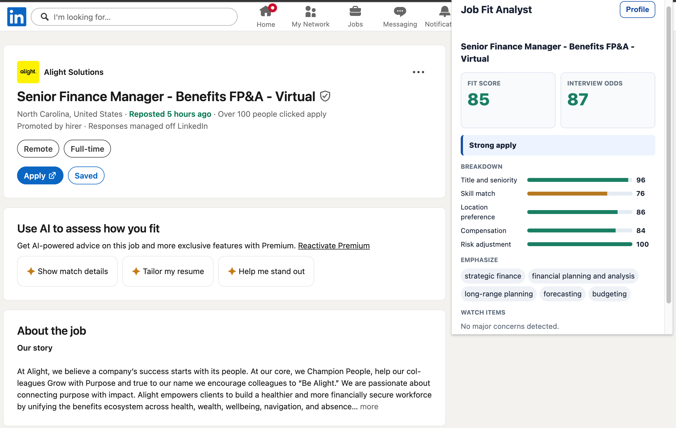Click the Location preference bar
This screenshot has height=428, width=676.
point(580,212)
